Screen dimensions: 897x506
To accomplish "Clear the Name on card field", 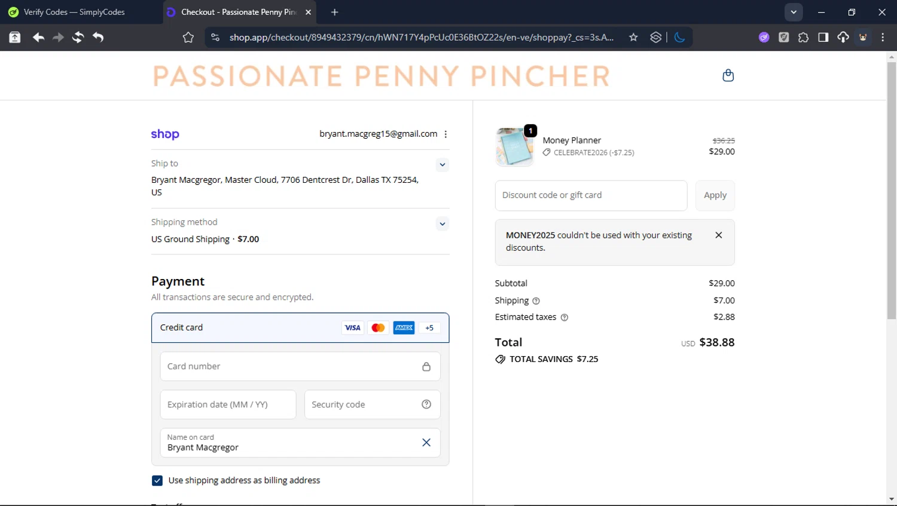I will pyautogui.click(x=426, y=443).
